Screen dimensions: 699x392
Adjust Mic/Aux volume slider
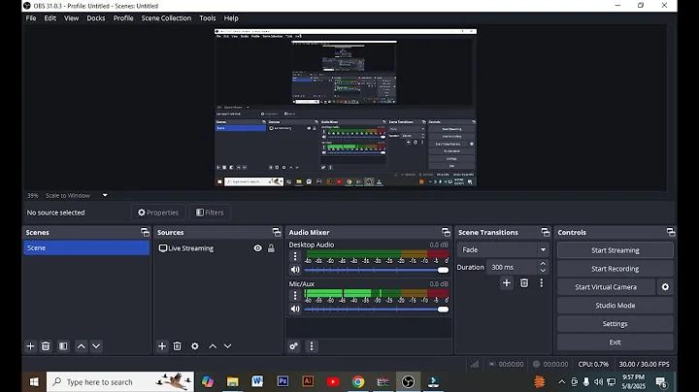[x=377, y=310]
